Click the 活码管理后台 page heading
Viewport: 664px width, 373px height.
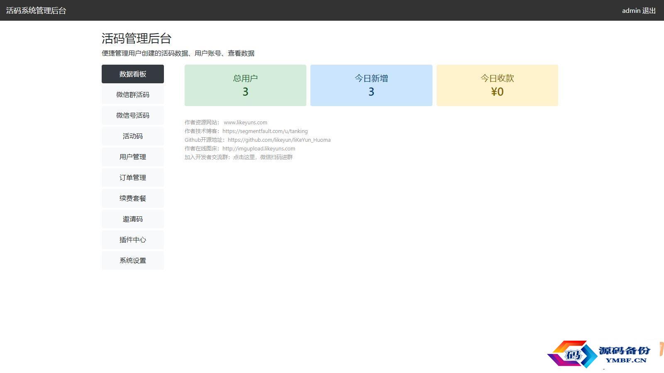(x=137, y=39)
